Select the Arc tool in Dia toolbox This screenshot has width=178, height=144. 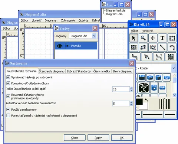[172, 47]
